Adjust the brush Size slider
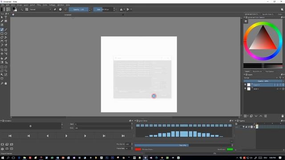285x160 pixels. tap(103, 9)
